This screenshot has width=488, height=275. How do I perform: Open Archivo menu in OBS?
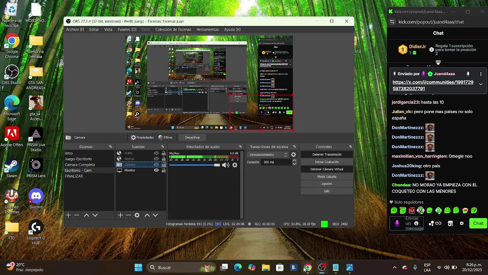[x=75, y=29]
